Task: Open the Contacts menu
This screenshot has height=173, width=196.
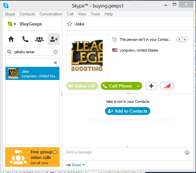Action: click(x=27, y=14)
